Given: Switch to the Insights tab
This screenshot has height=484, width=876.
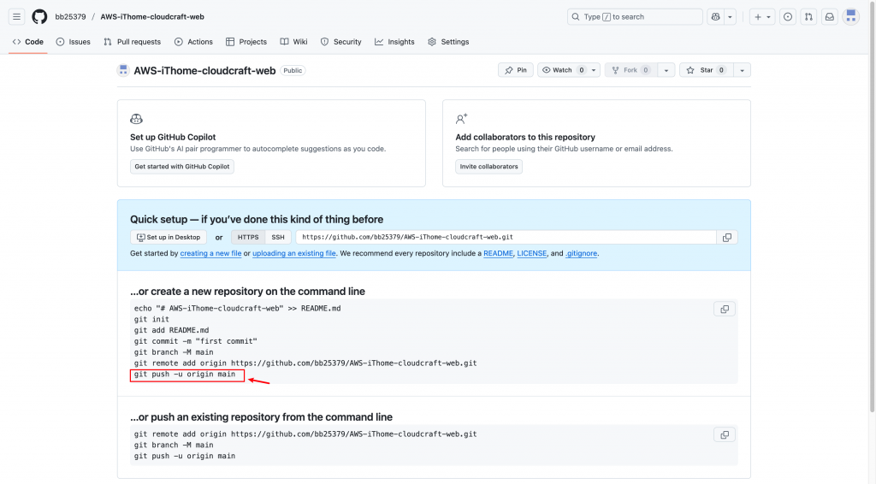Looking at the screenshot, I should [395, 42].
